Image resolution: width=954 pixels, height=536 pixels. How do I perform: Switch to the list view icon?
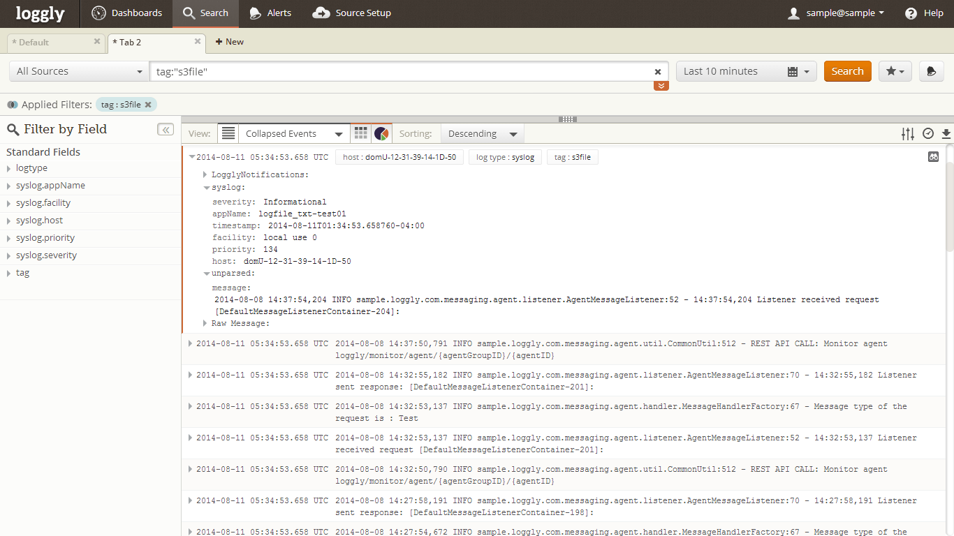point(228,133)
